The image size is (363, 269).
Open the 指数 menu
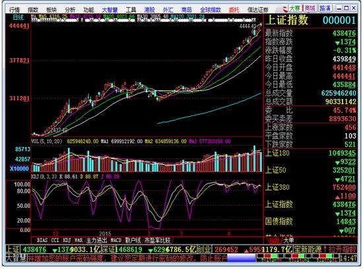coord(33,10)
